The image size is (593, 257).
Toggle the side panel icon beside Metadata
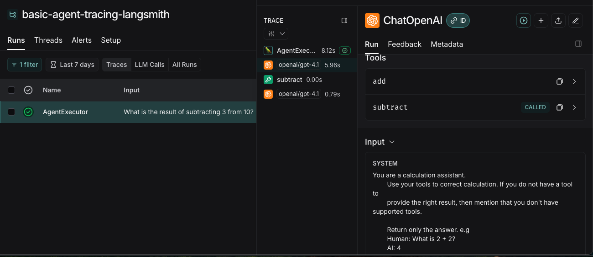(578, 44)
